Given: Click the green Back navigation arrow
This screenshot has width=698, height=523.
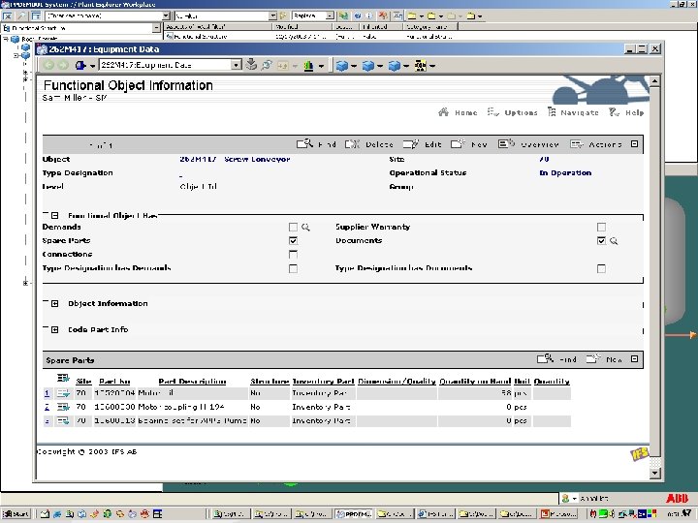Looking at the screenshot, I should coord(48,66).
